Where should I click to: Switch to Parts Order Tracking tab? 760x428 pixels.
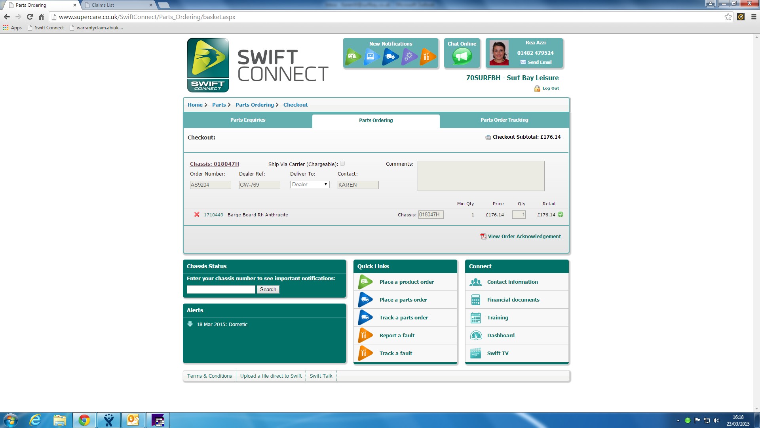[504, 120]
